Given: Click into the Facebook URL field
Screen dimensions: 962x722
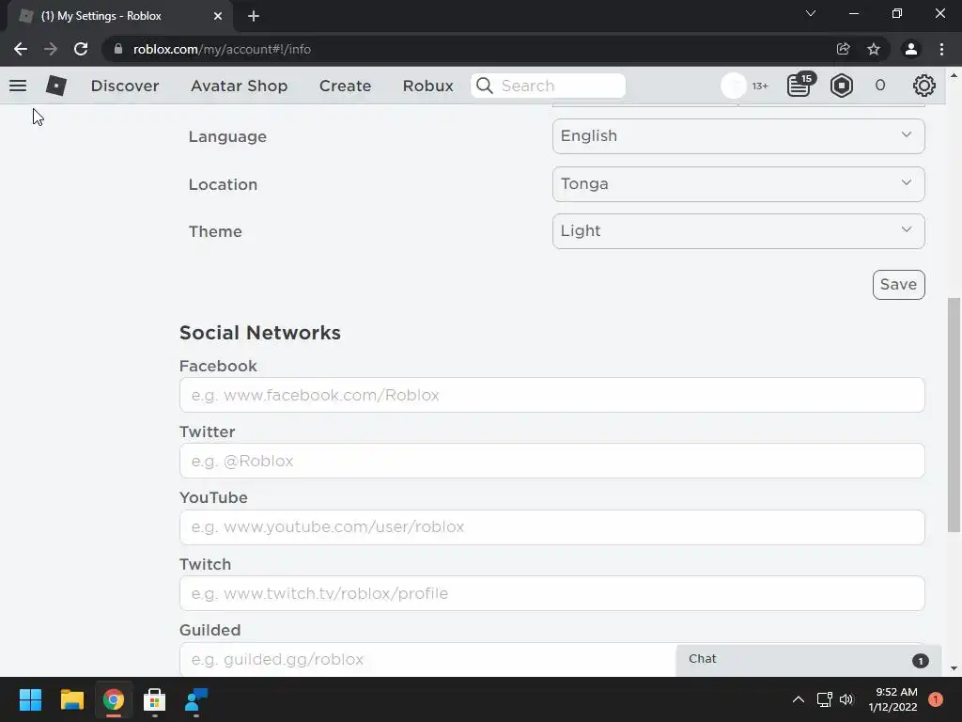Looking at the screenshot, I should 551,396.
